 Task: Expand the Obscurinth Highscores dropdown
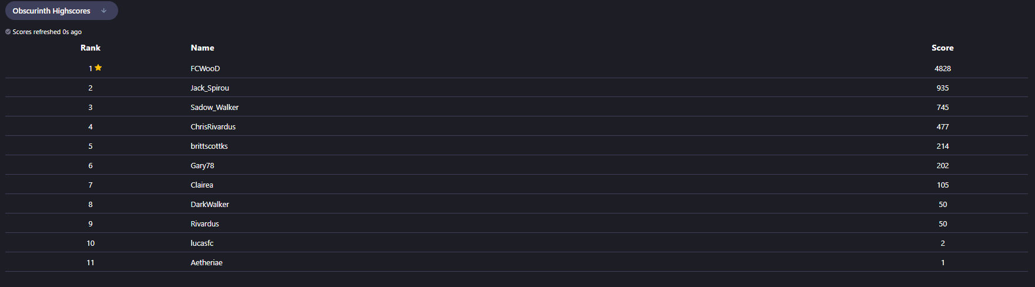coord(61,11)
